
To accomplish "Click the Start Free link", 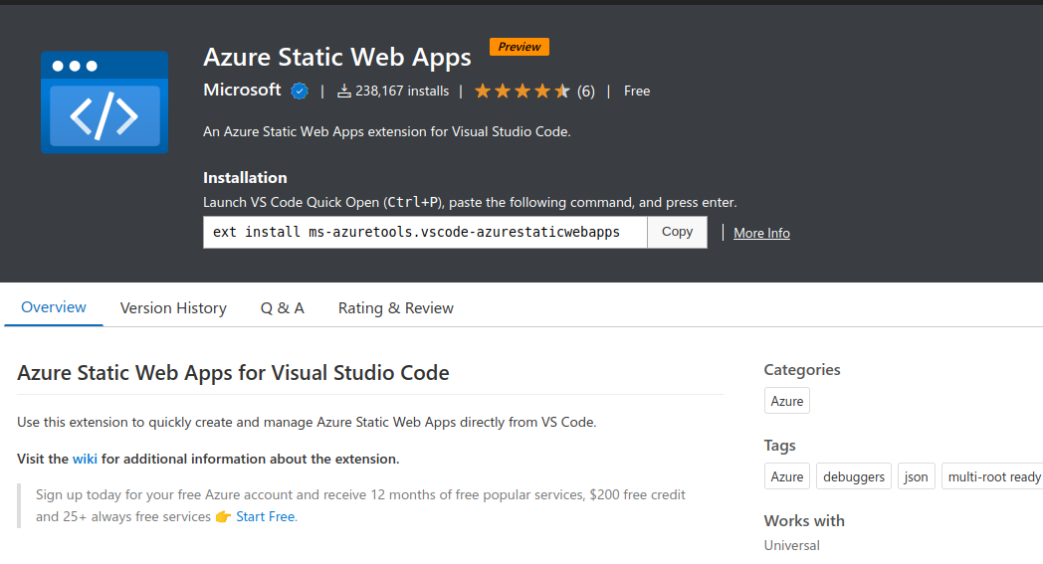I will point(266,517).
